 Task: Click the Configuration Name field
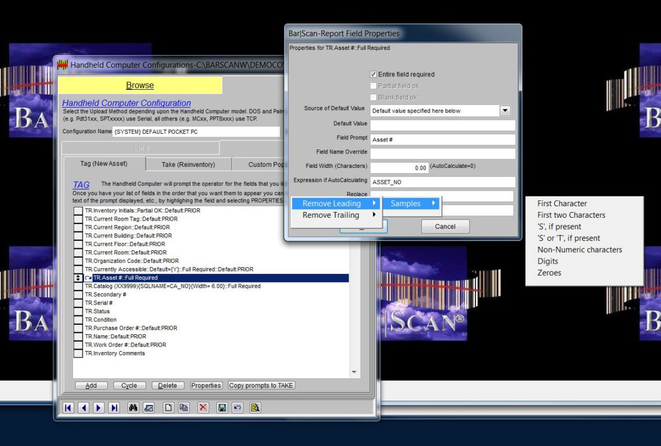[x=196, y=132]
